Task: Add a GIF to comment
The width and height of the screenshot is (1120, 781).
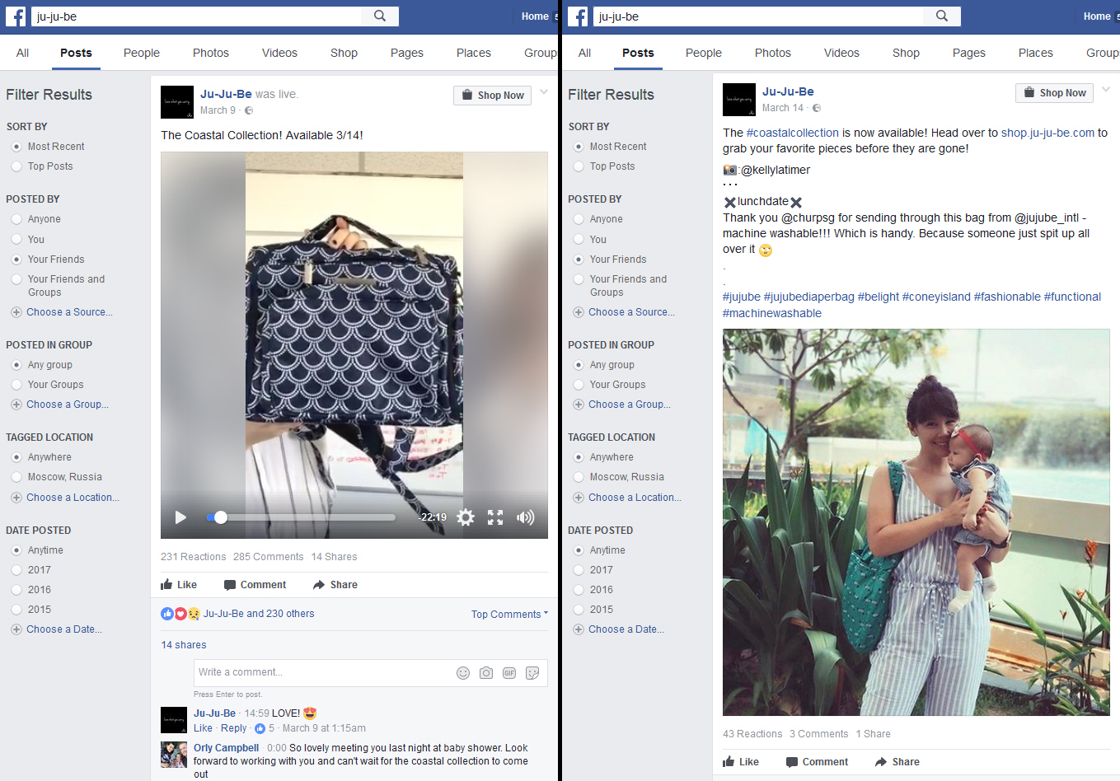Action: pos(509,673)
